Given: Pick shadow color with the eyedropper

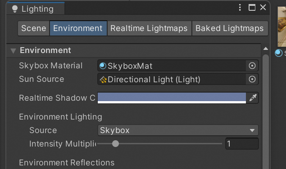Looking at the screenshot, I should [x=253, y=98].
